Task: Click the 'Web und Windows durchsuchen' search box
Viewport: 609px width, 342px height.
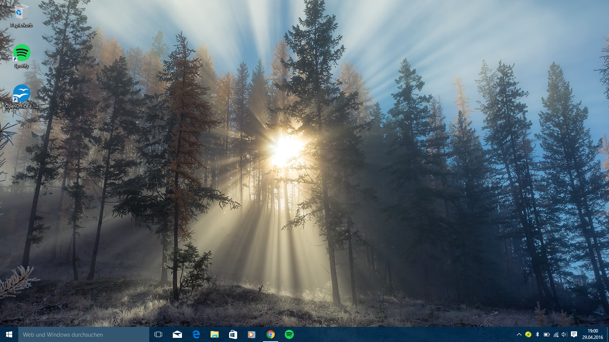Action: 84,334
